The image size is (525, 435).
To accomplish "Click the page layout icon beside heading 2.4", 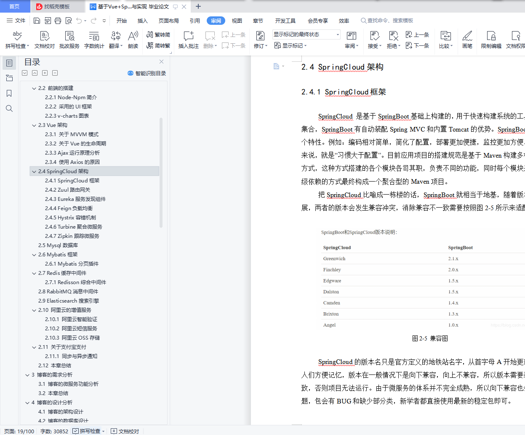I will point(276,66).
